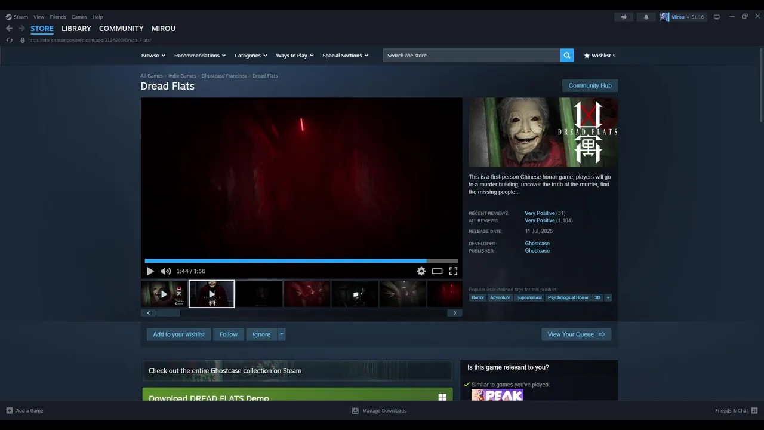
Task: Click the magnifier search button
Action: click(x=566, y=56)
